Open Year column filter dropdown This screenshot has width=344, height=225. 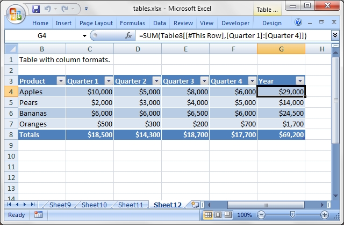coord(300,81)
